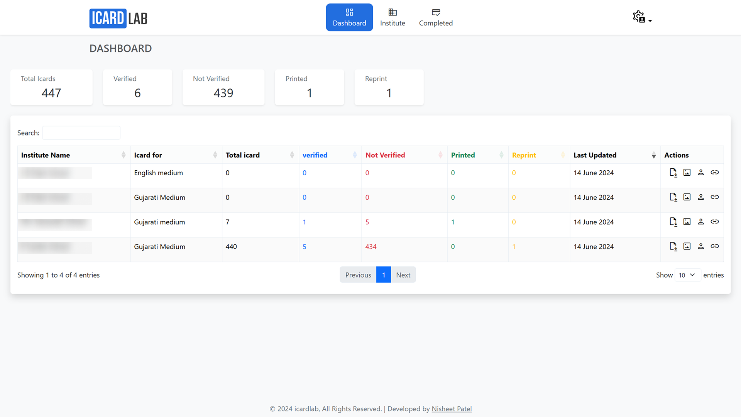Click the '440' total icard value
Image resolution: width=741 pixels, height=417 pixels.
[x=231, y=247]
